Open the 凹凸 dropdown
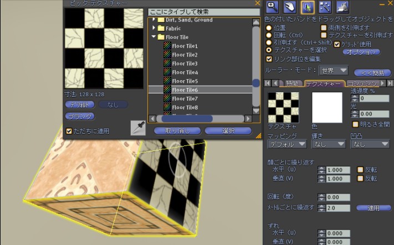Image resolution: width=394 pixels, height=245 pixels. pyautogui.click(x=370, y=144)
